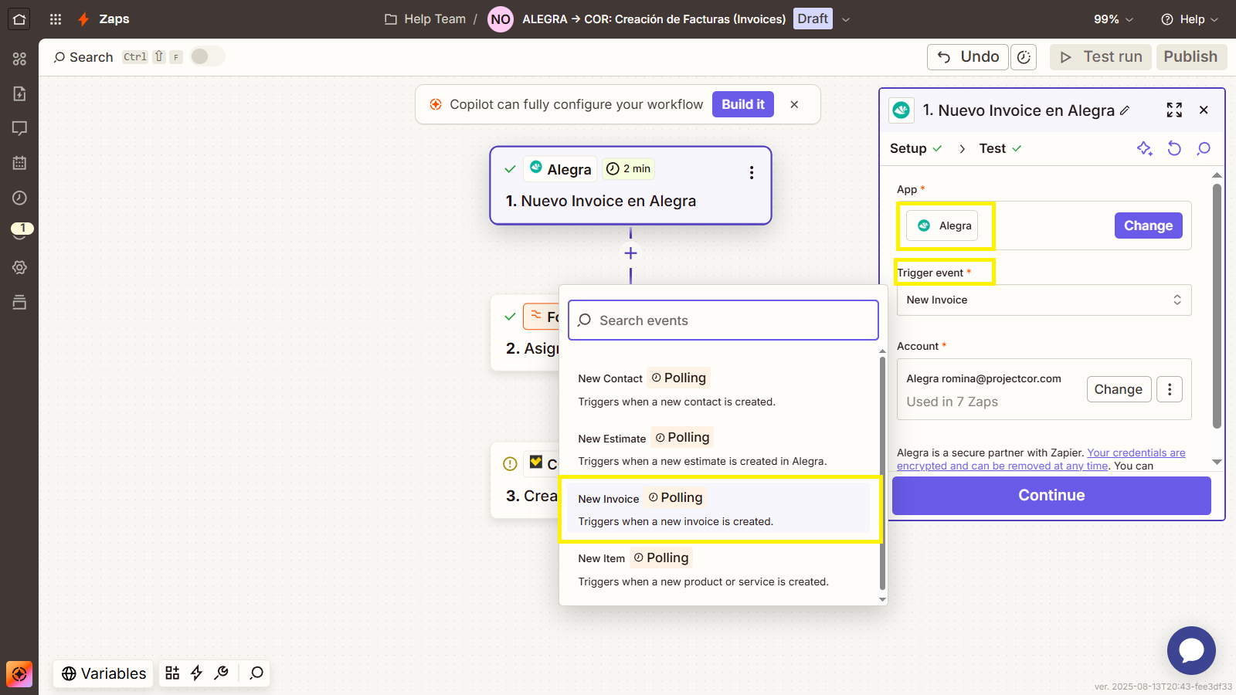Open the Zapier home icon
Viewport: 1236px width, 695px height.
[19, 19]
